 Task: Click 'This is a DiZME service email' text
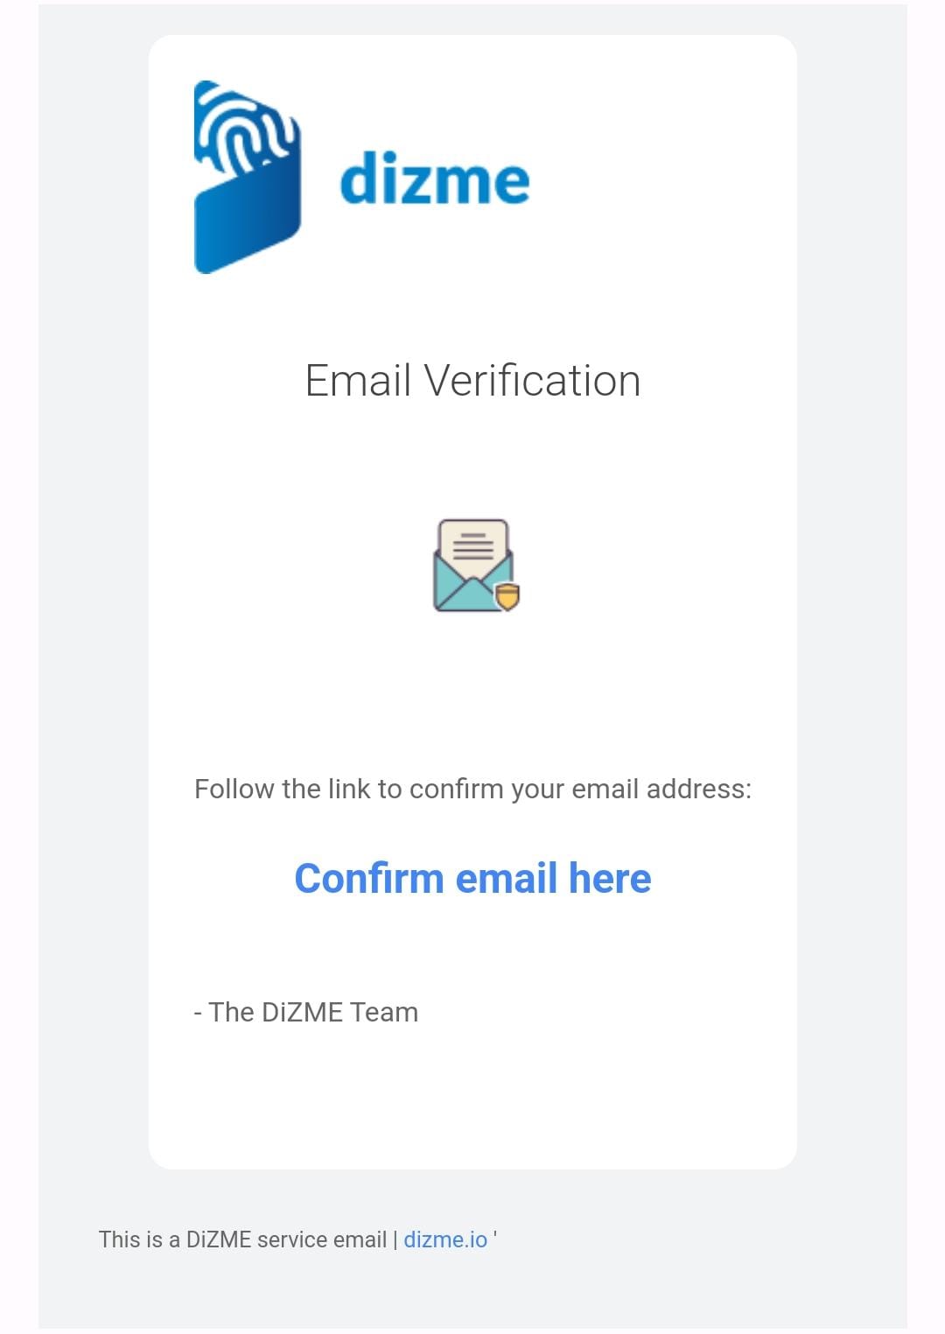pyautogui.click(x=242, y=1239)
